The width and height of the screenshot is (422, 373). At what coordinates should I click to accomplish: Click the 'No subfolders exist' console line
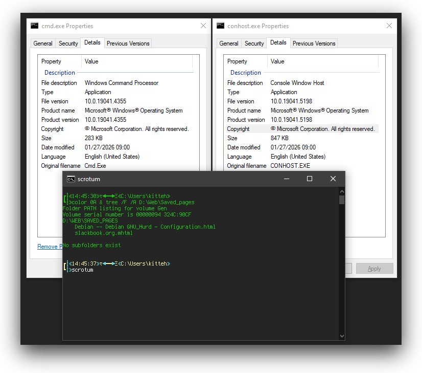coord(92,245)
